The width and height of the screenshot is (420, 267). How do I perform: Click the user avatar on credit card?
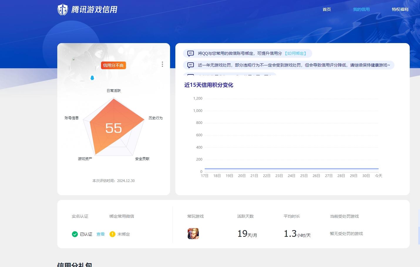(82, 68)
